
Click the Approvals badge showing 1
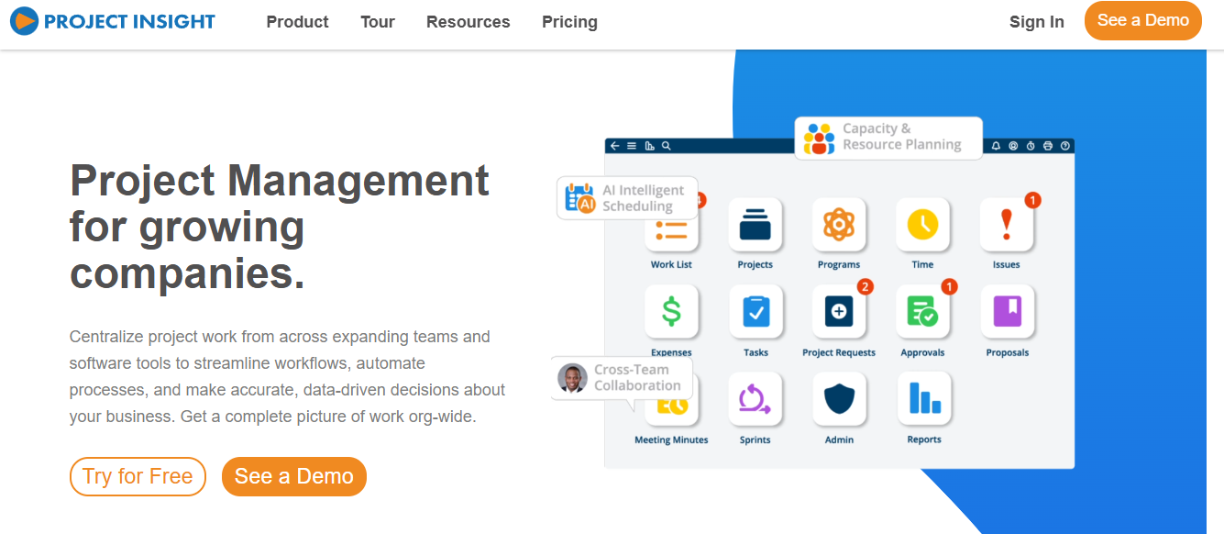click(x=949, y=287)
